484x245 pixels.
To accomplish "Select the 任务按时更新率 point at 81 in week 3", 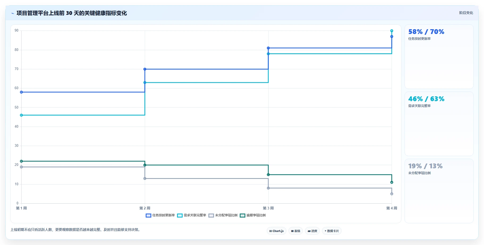I will tap(268, 48).
